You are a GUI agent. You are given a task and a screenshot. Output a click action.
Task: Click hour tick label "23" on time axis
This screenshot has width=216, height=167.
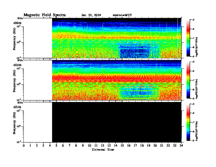coord(175,146)
